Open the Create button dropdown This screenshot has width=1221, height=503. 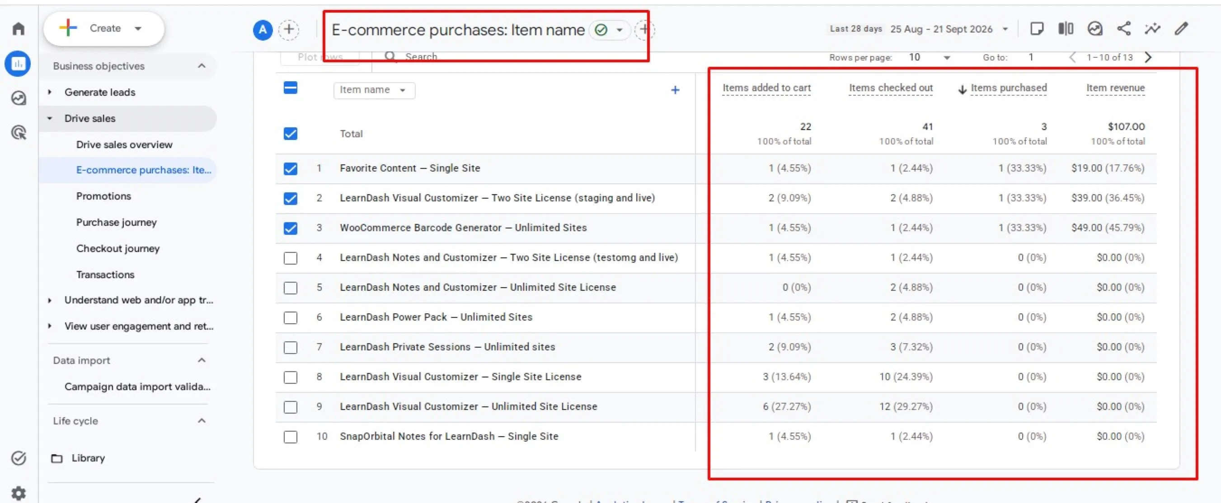pos(104,28)
